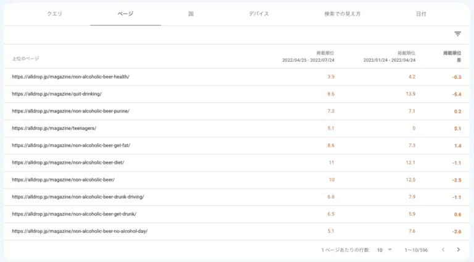Click difference 1.4 in get-fat row
Image resolution: width=474 pixels, height=262 pixels.
(458, 146)
